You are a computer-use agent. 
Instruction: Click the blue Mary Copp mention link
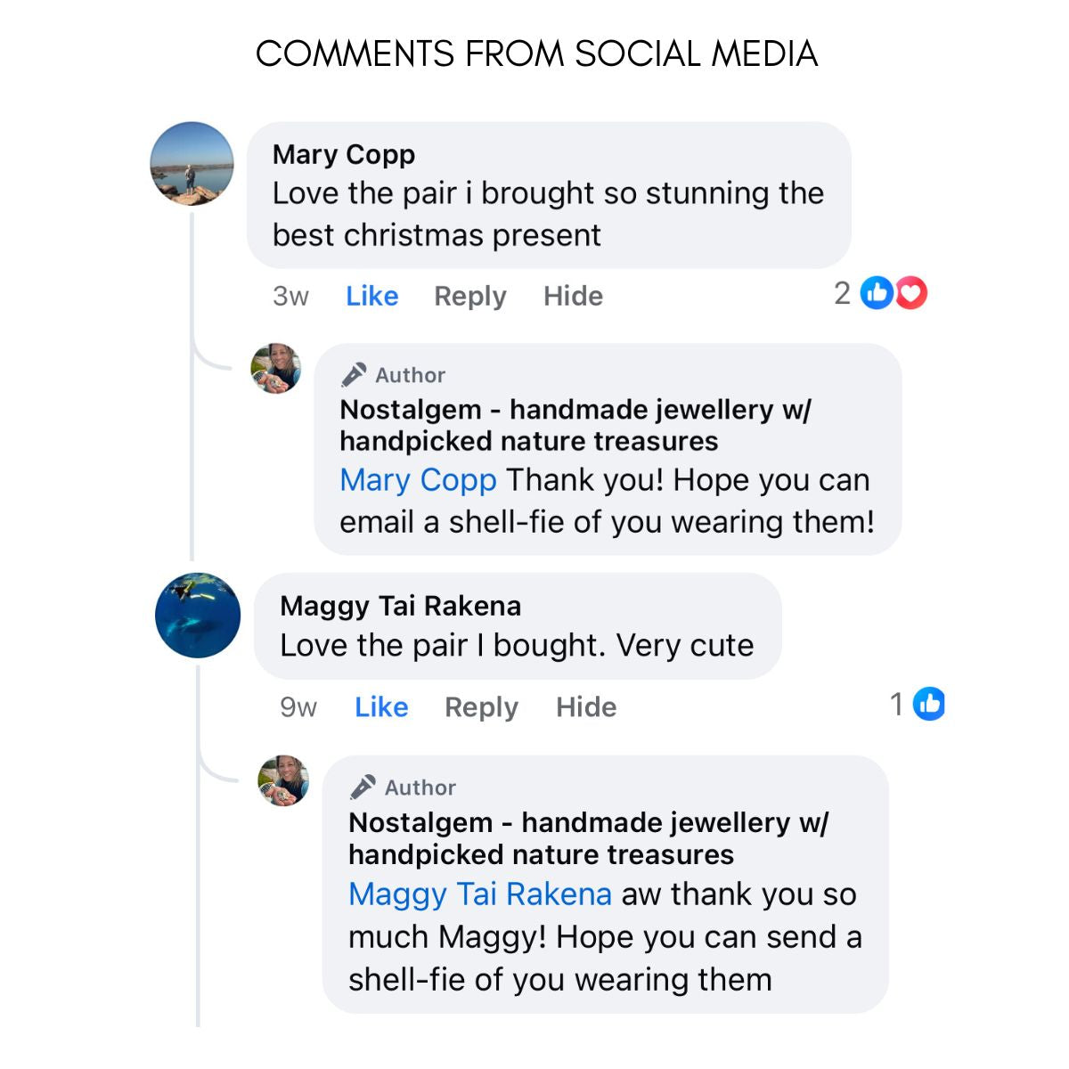click(418, 480)
